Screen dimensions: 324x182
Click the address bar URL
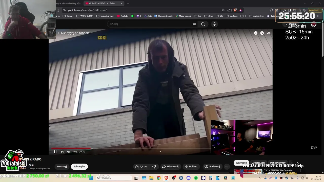pos(88,10)
